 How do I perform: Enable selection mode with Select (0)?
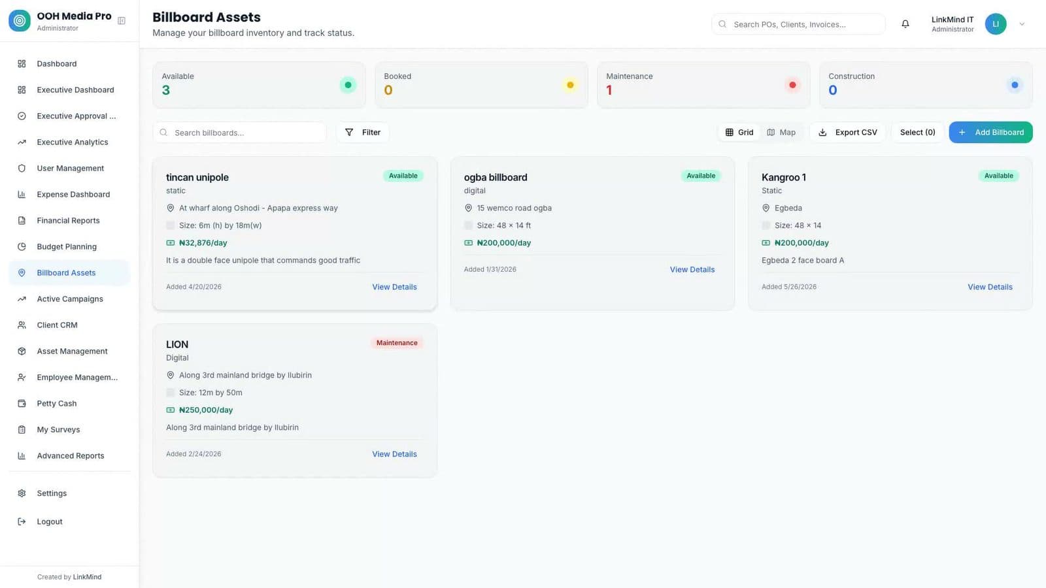917,132
